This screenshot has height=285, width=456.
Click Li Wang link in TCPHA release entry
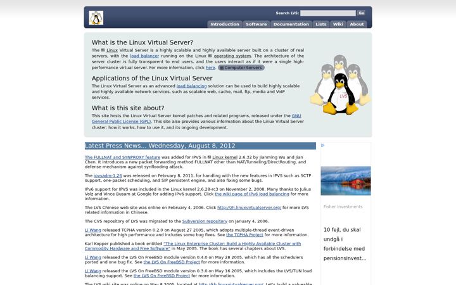point(92,230)
